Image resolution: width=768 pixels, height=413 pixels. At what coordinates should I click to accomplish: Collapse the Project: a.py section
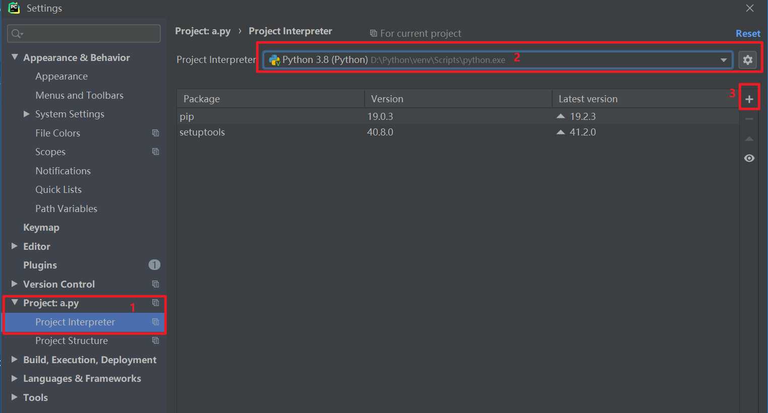click(x=15, y=302)
